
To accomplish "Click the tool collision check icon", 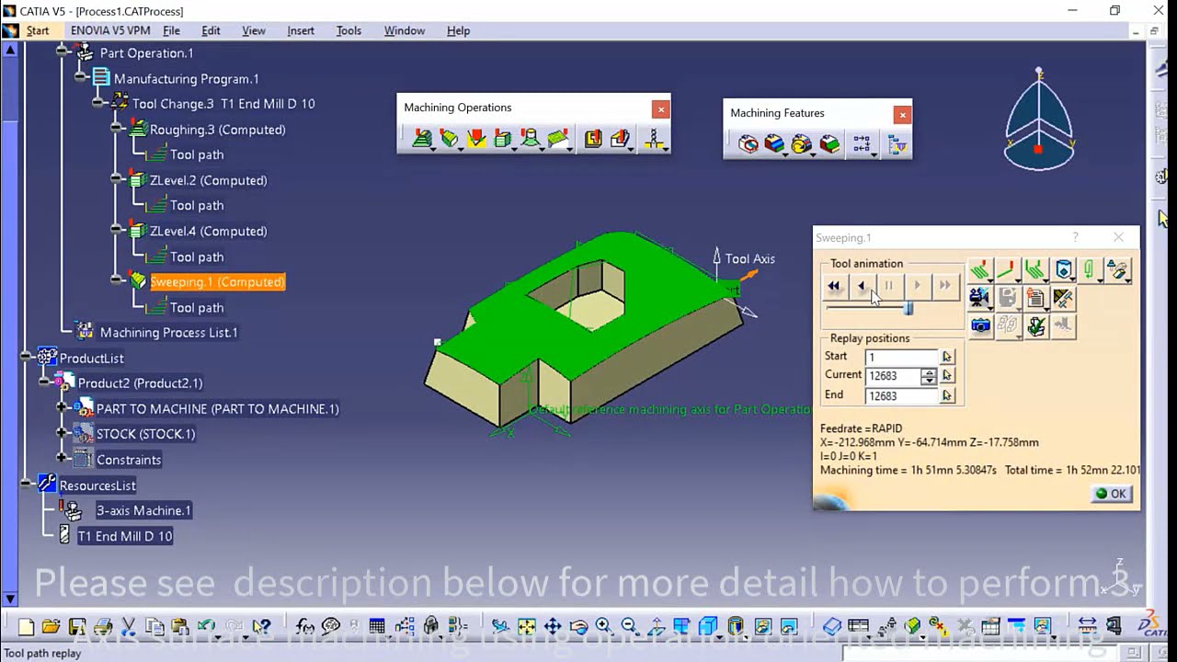I will 1063,298.
